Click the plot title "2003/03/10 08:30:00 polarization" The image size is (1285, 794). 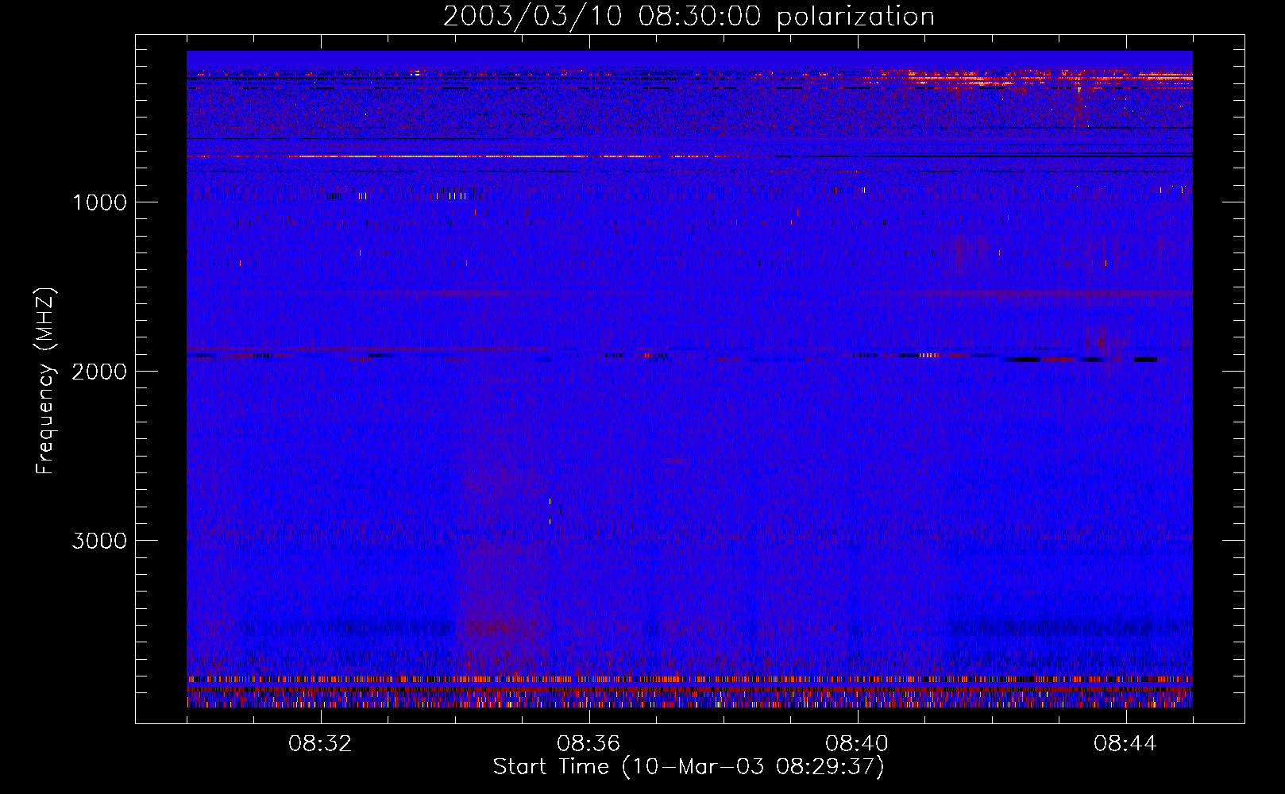click(689, 17)
